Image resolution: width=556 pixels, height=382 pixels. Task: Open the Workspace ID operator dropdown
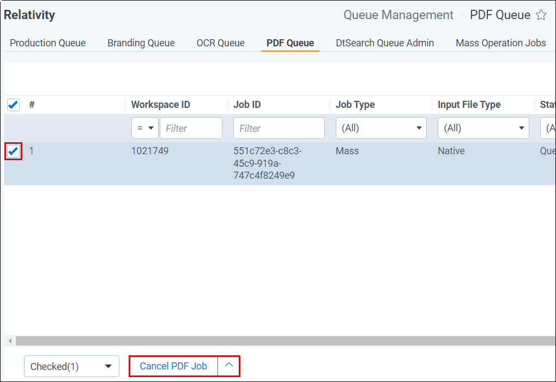(x=144, y=128)
